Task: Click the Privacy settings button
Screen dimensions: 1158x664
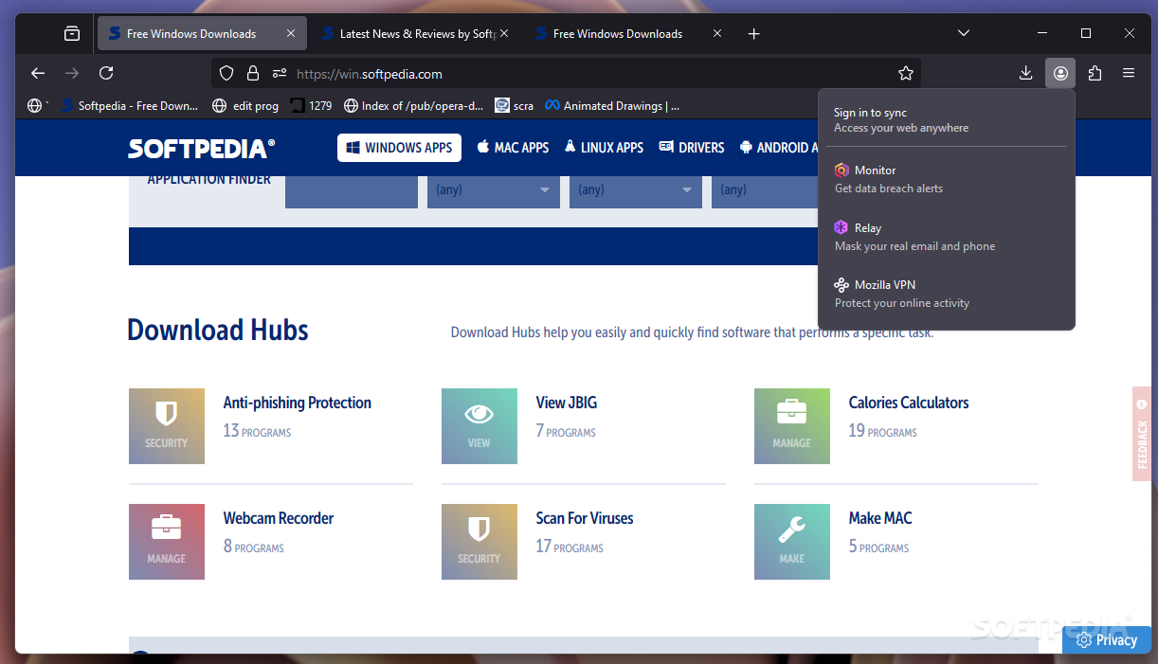Action: [1107, 640]
